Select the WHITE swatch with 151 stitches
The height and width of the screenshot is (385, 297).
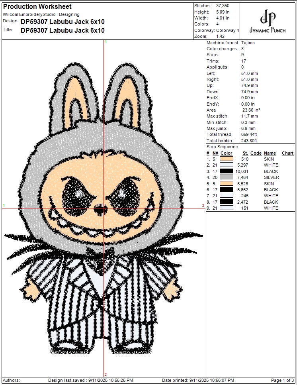click(x=227, y=208)
